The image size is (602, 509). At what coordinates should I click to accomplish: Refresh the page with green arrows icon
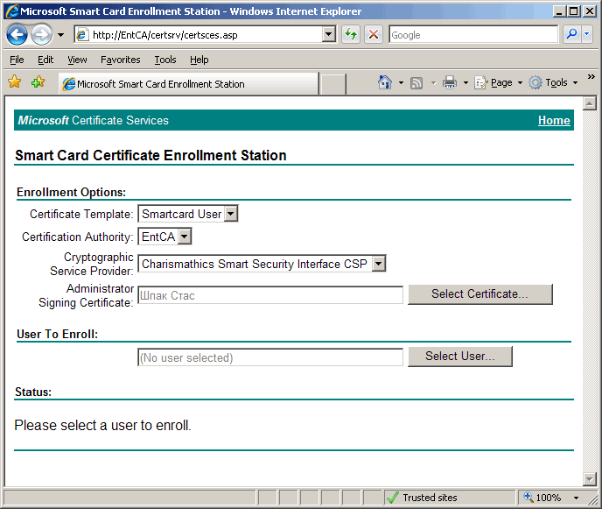click(351, 34)
